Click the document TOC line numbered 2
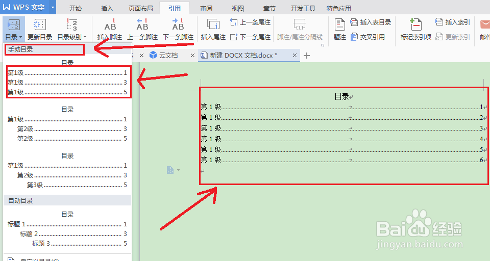 pos(344,117)
